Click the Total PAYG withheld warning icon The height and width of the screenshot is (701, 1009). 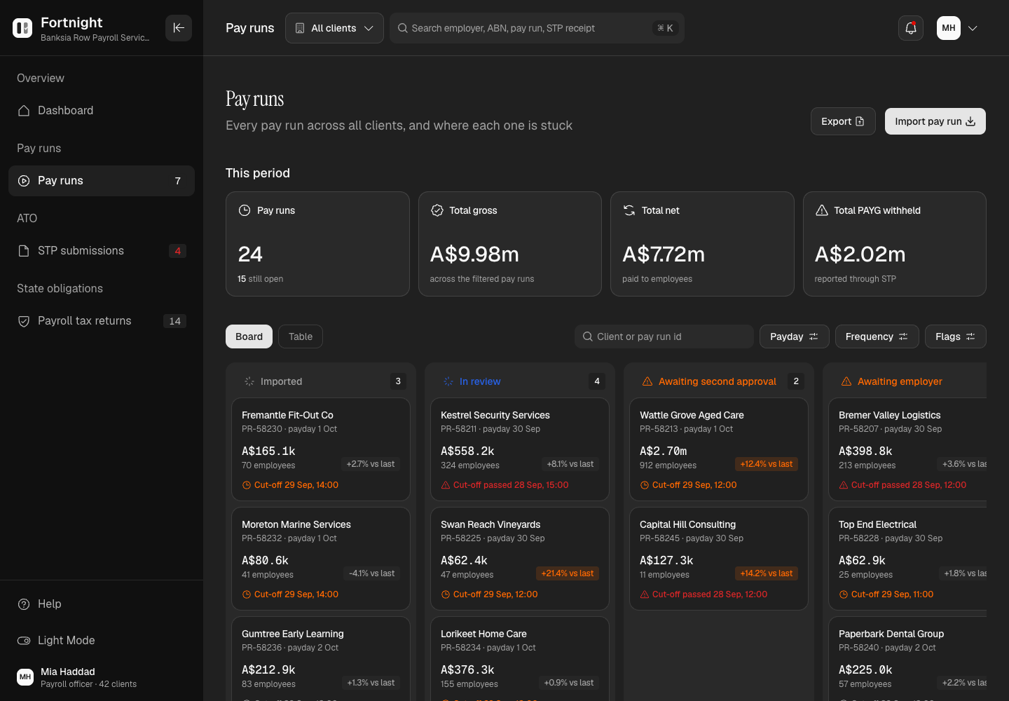tap(822, 210)
